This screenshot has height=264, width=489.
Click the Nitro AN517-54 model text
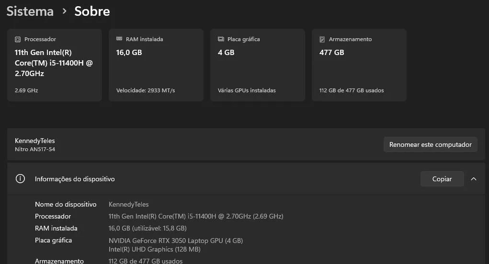(x=35, y=149)
